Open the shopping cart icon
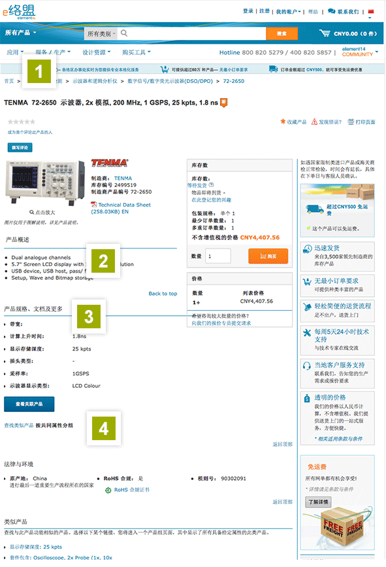Viewport: 386px width, 567px height. coord(325,33)
